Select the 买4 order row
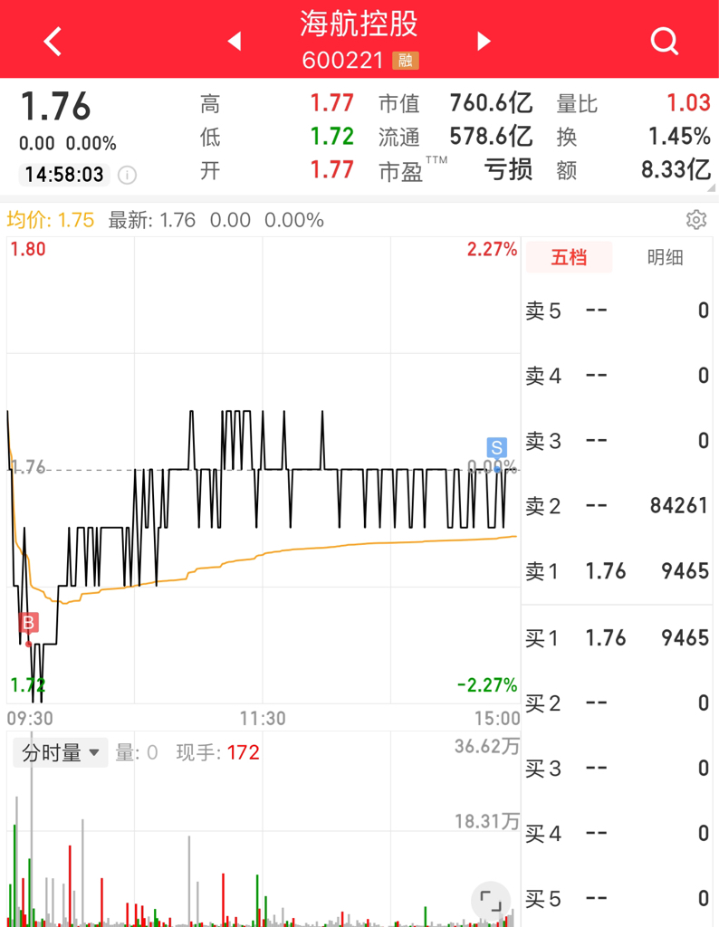Screen dimensions: 719x927 [617, 834]
